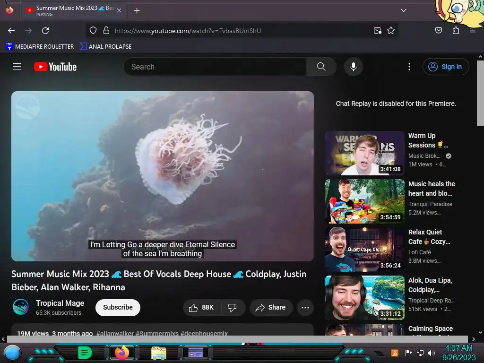Open MEDIAFIRE ROULETTER bookmark

[40, 47]
